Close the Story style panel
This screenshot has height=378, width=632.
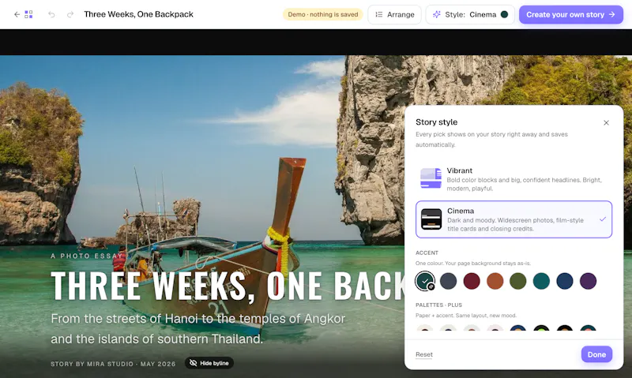point(606,123)
